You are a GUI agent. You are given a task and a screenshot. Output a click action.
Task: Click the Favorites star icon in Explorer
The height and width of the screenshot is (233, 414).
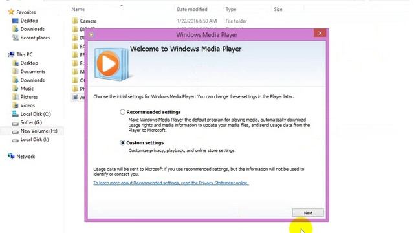pyautogui.click(x=11, y=12)
